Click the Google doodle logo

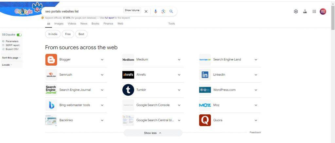[24, 12]
